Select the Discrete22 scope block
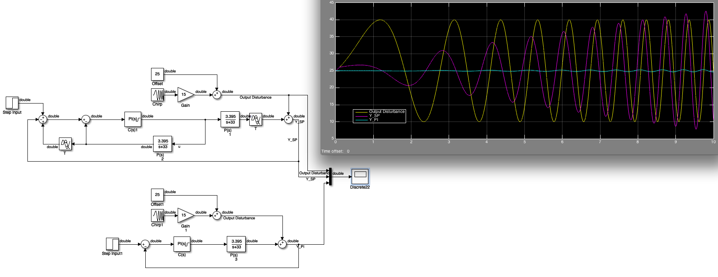718x277 pixels. click(x=360, y=177)
